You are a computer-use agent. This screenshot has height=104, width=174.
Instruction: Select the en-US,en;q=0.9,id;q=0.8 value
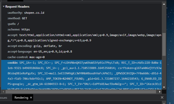pyautogui.click(x=53, y=51)
